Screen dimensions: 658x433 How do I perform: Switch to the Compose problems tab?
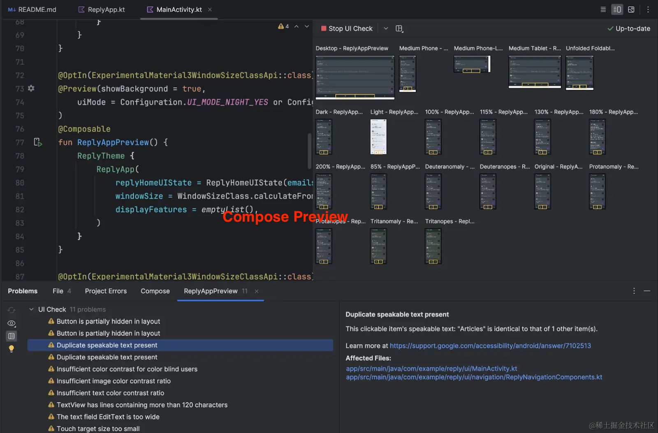(x=155, y=291)
